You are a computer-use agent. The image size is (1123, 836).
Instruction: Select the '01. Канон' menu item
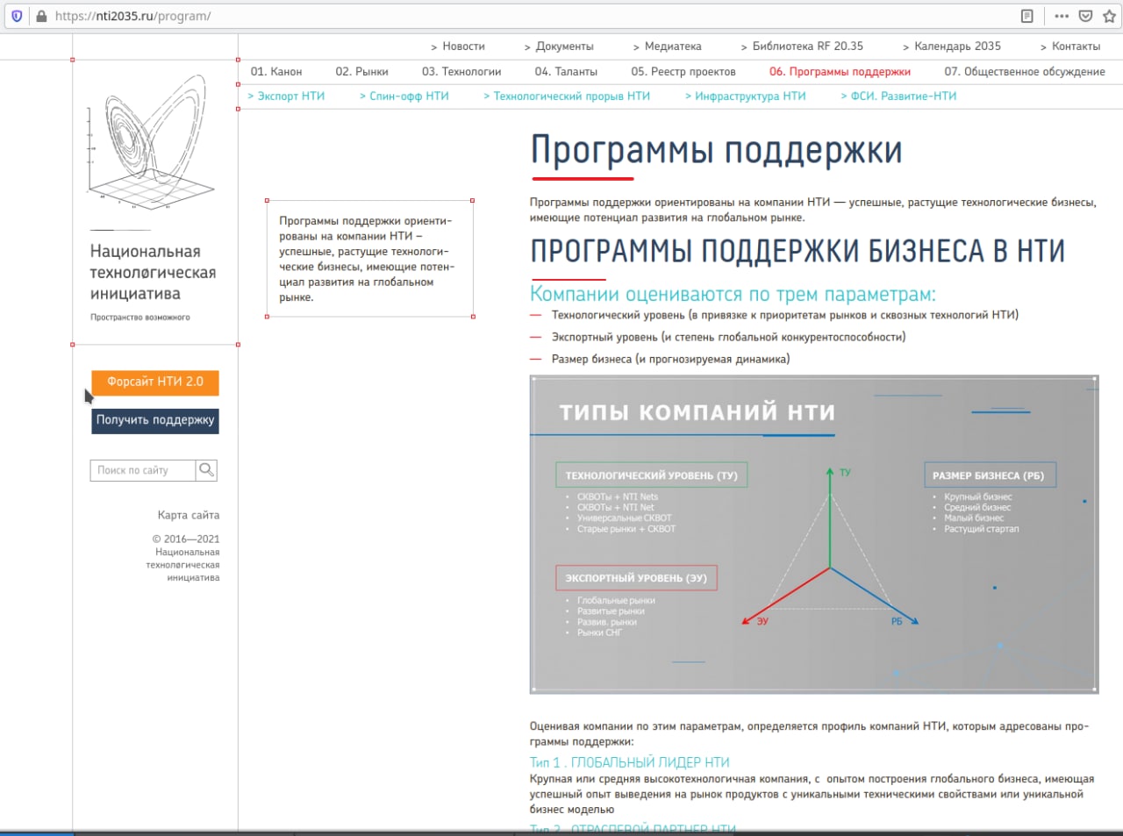tap(276, 72)
